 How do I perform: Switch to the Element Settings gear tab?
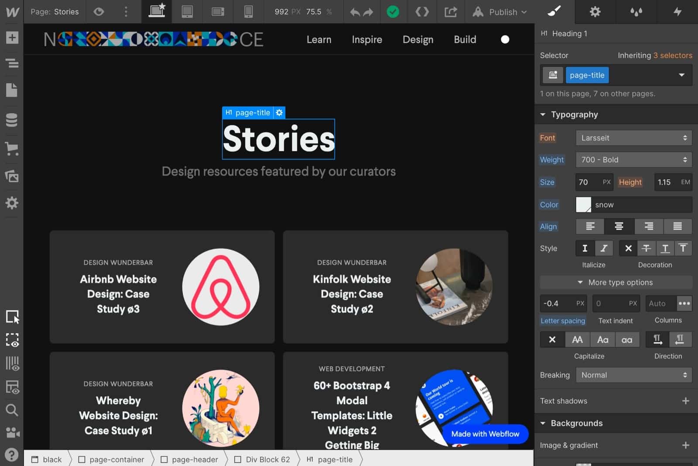click(x=595, y=12)
